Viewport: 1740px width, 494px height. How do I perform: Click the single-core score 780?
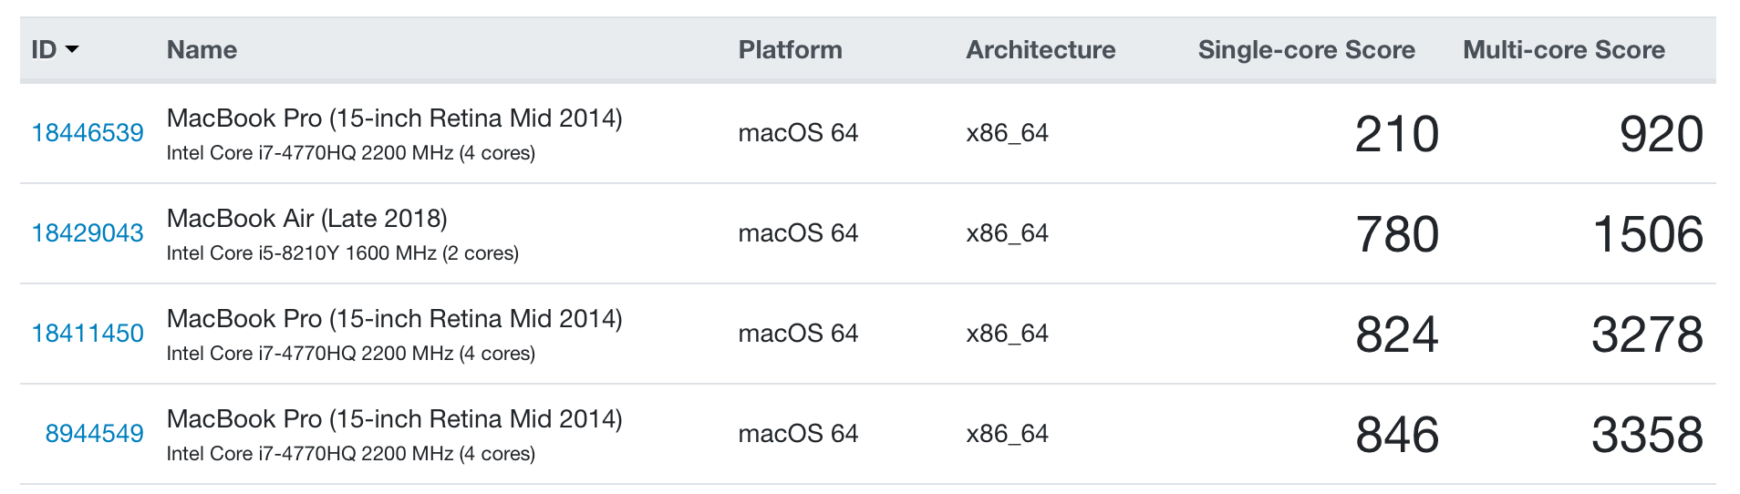coord(1396,234)
